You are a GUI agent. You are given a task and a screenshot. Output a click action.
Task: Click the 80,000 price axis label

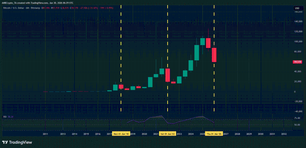(x=298, y=52)
